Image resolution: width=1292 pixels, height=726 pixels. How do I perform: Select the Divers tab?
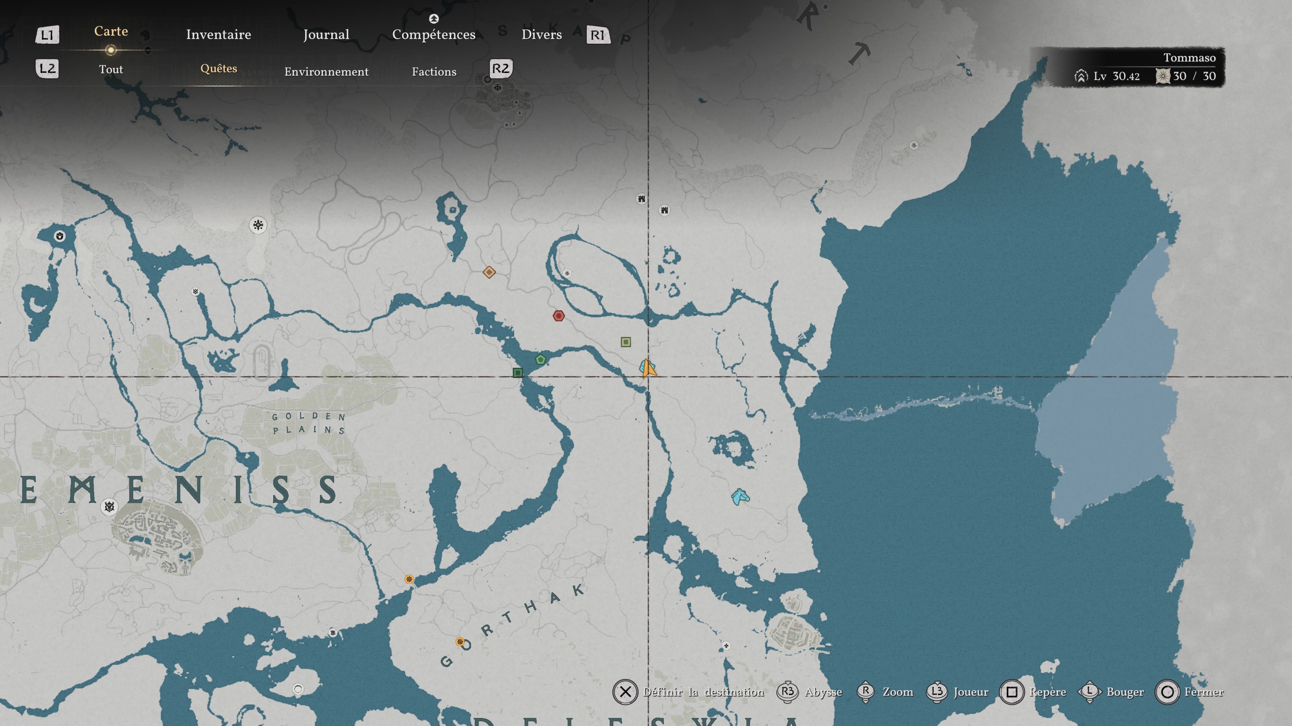542,35
